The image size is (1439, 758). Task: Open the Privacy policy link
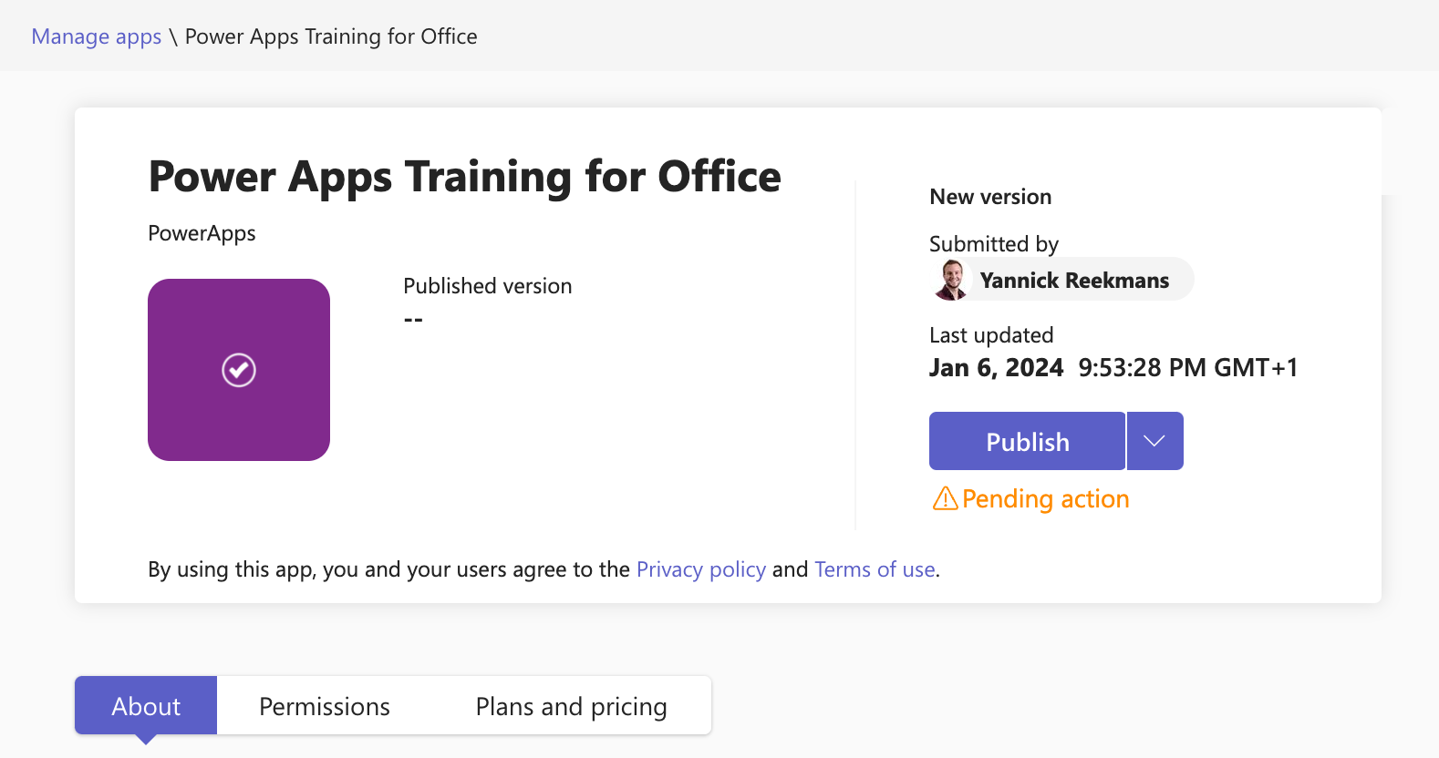click(700, 569)
